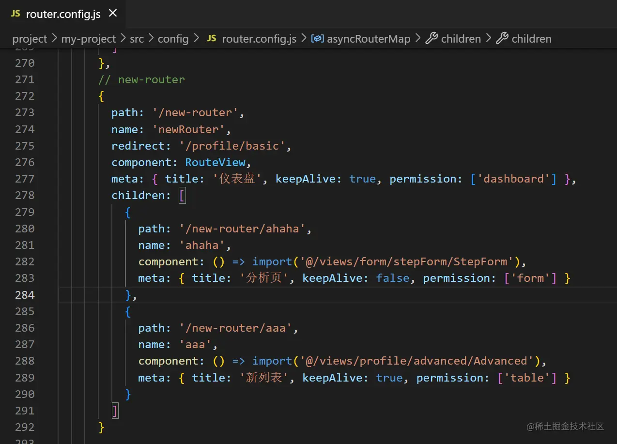Image resolution: width=617 pixels, height=444 pixels.
Task: Open the first 'children' breadcrumb item
Action: click(x=461, y=39)
